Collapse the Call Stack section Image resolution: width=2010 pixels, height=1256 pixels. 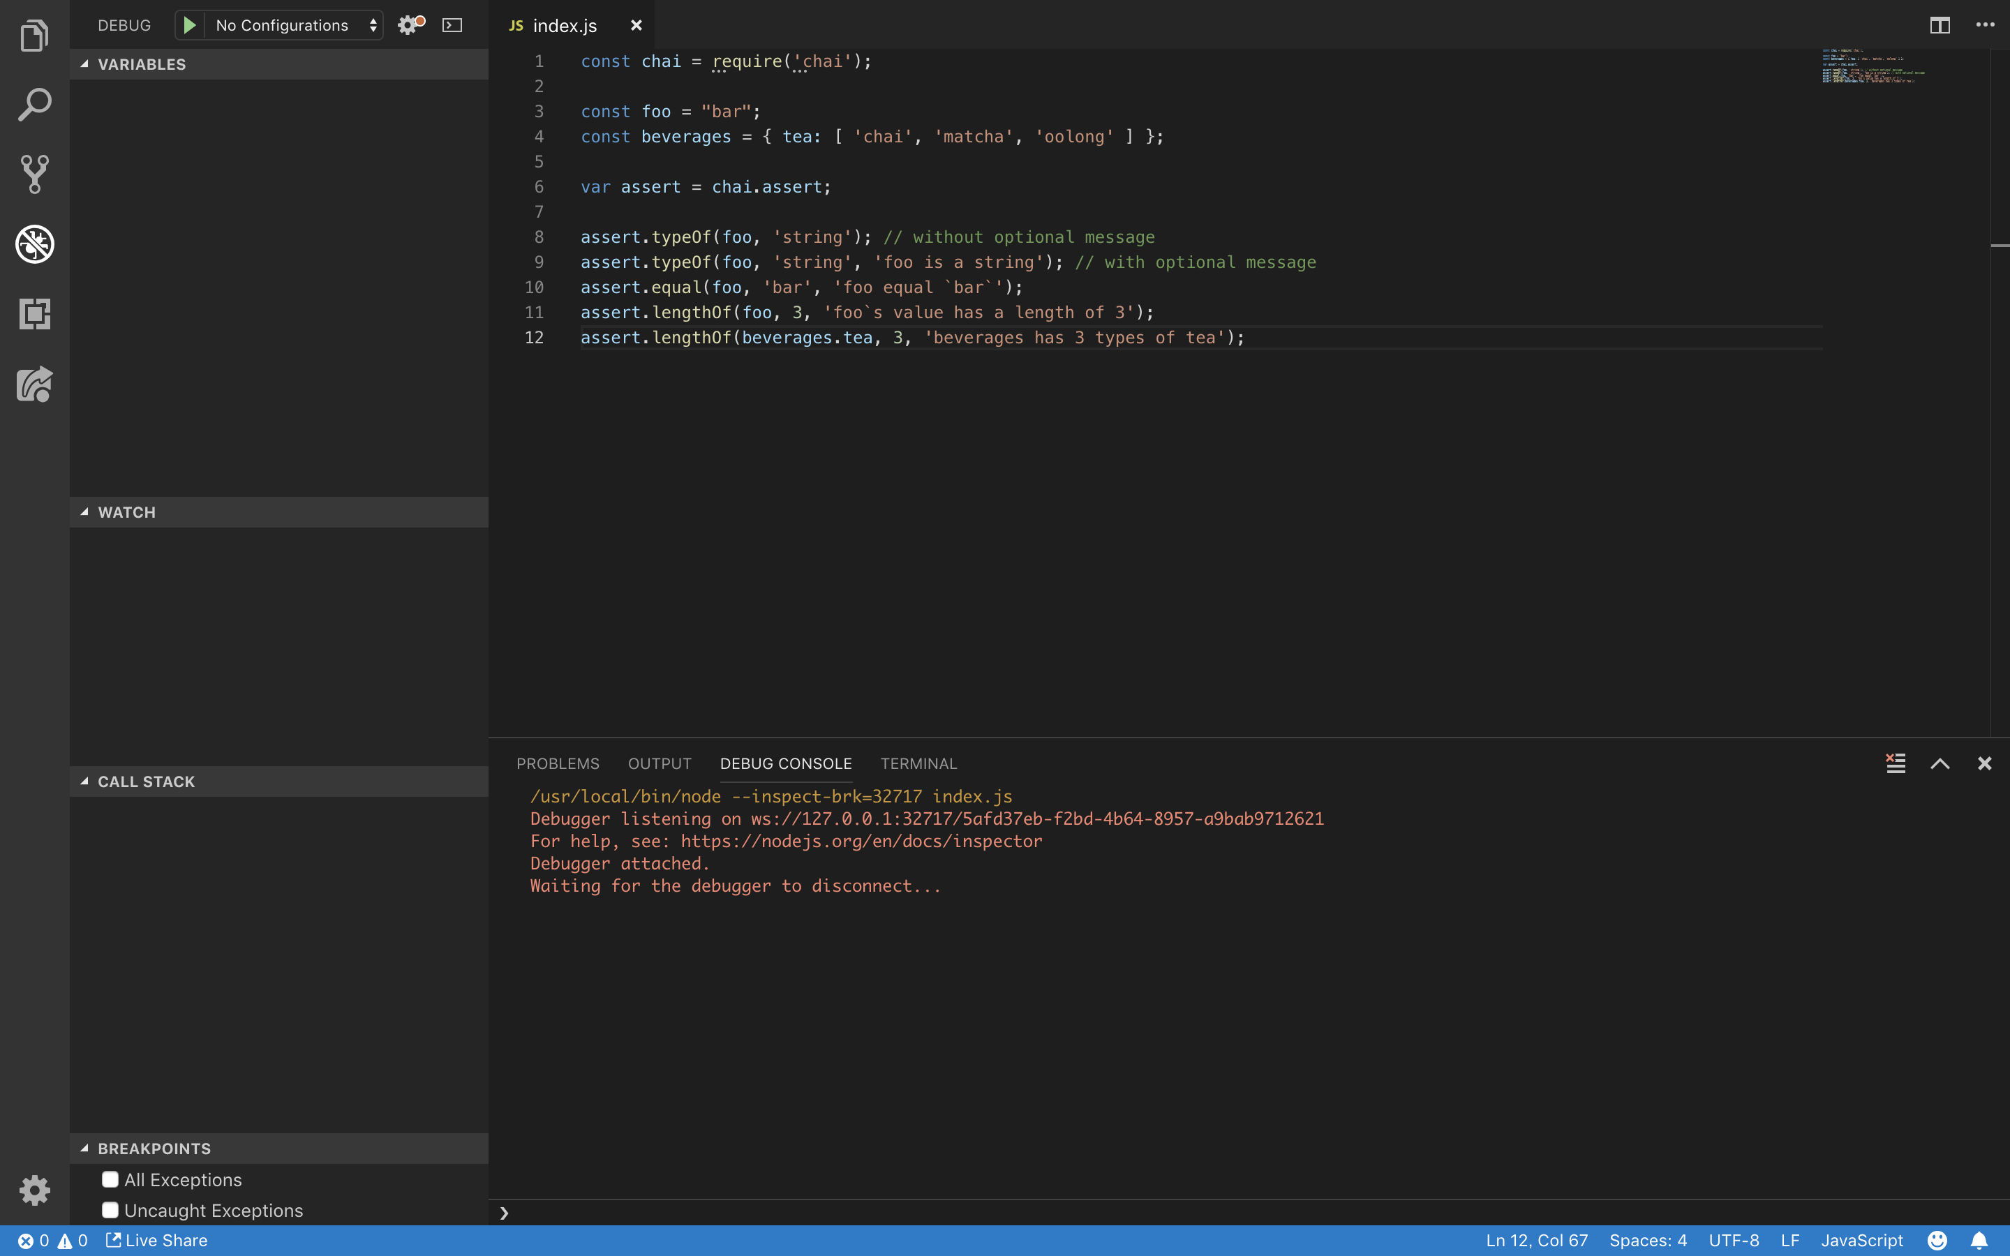coord(279,782)
